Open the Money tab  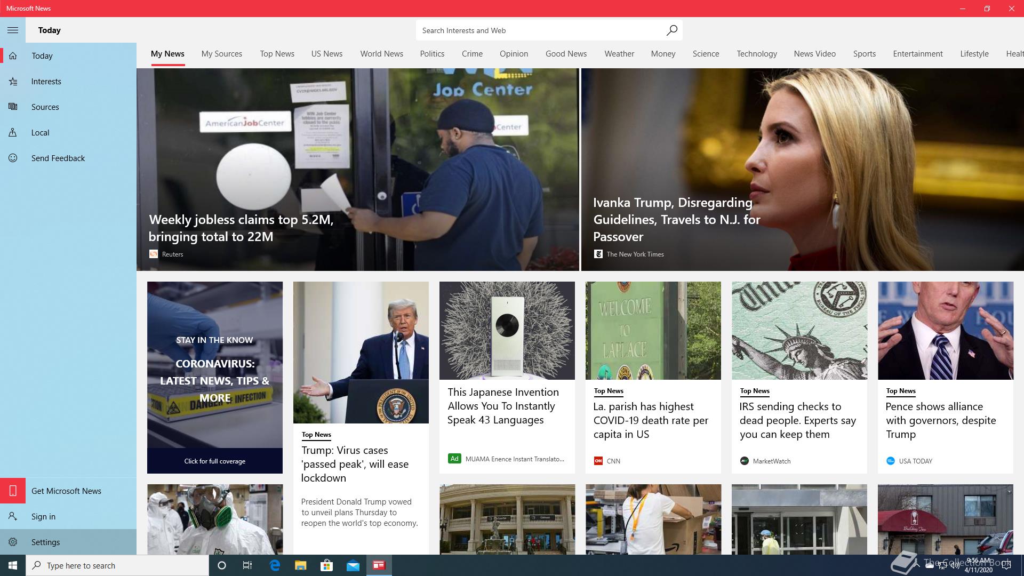[x=663, y=54]
